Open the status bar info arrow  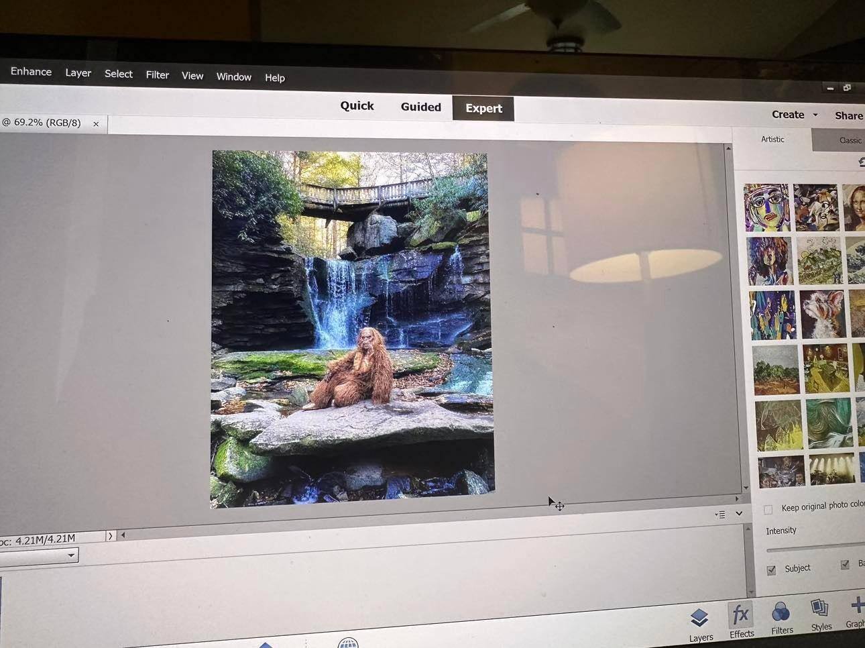111,536
